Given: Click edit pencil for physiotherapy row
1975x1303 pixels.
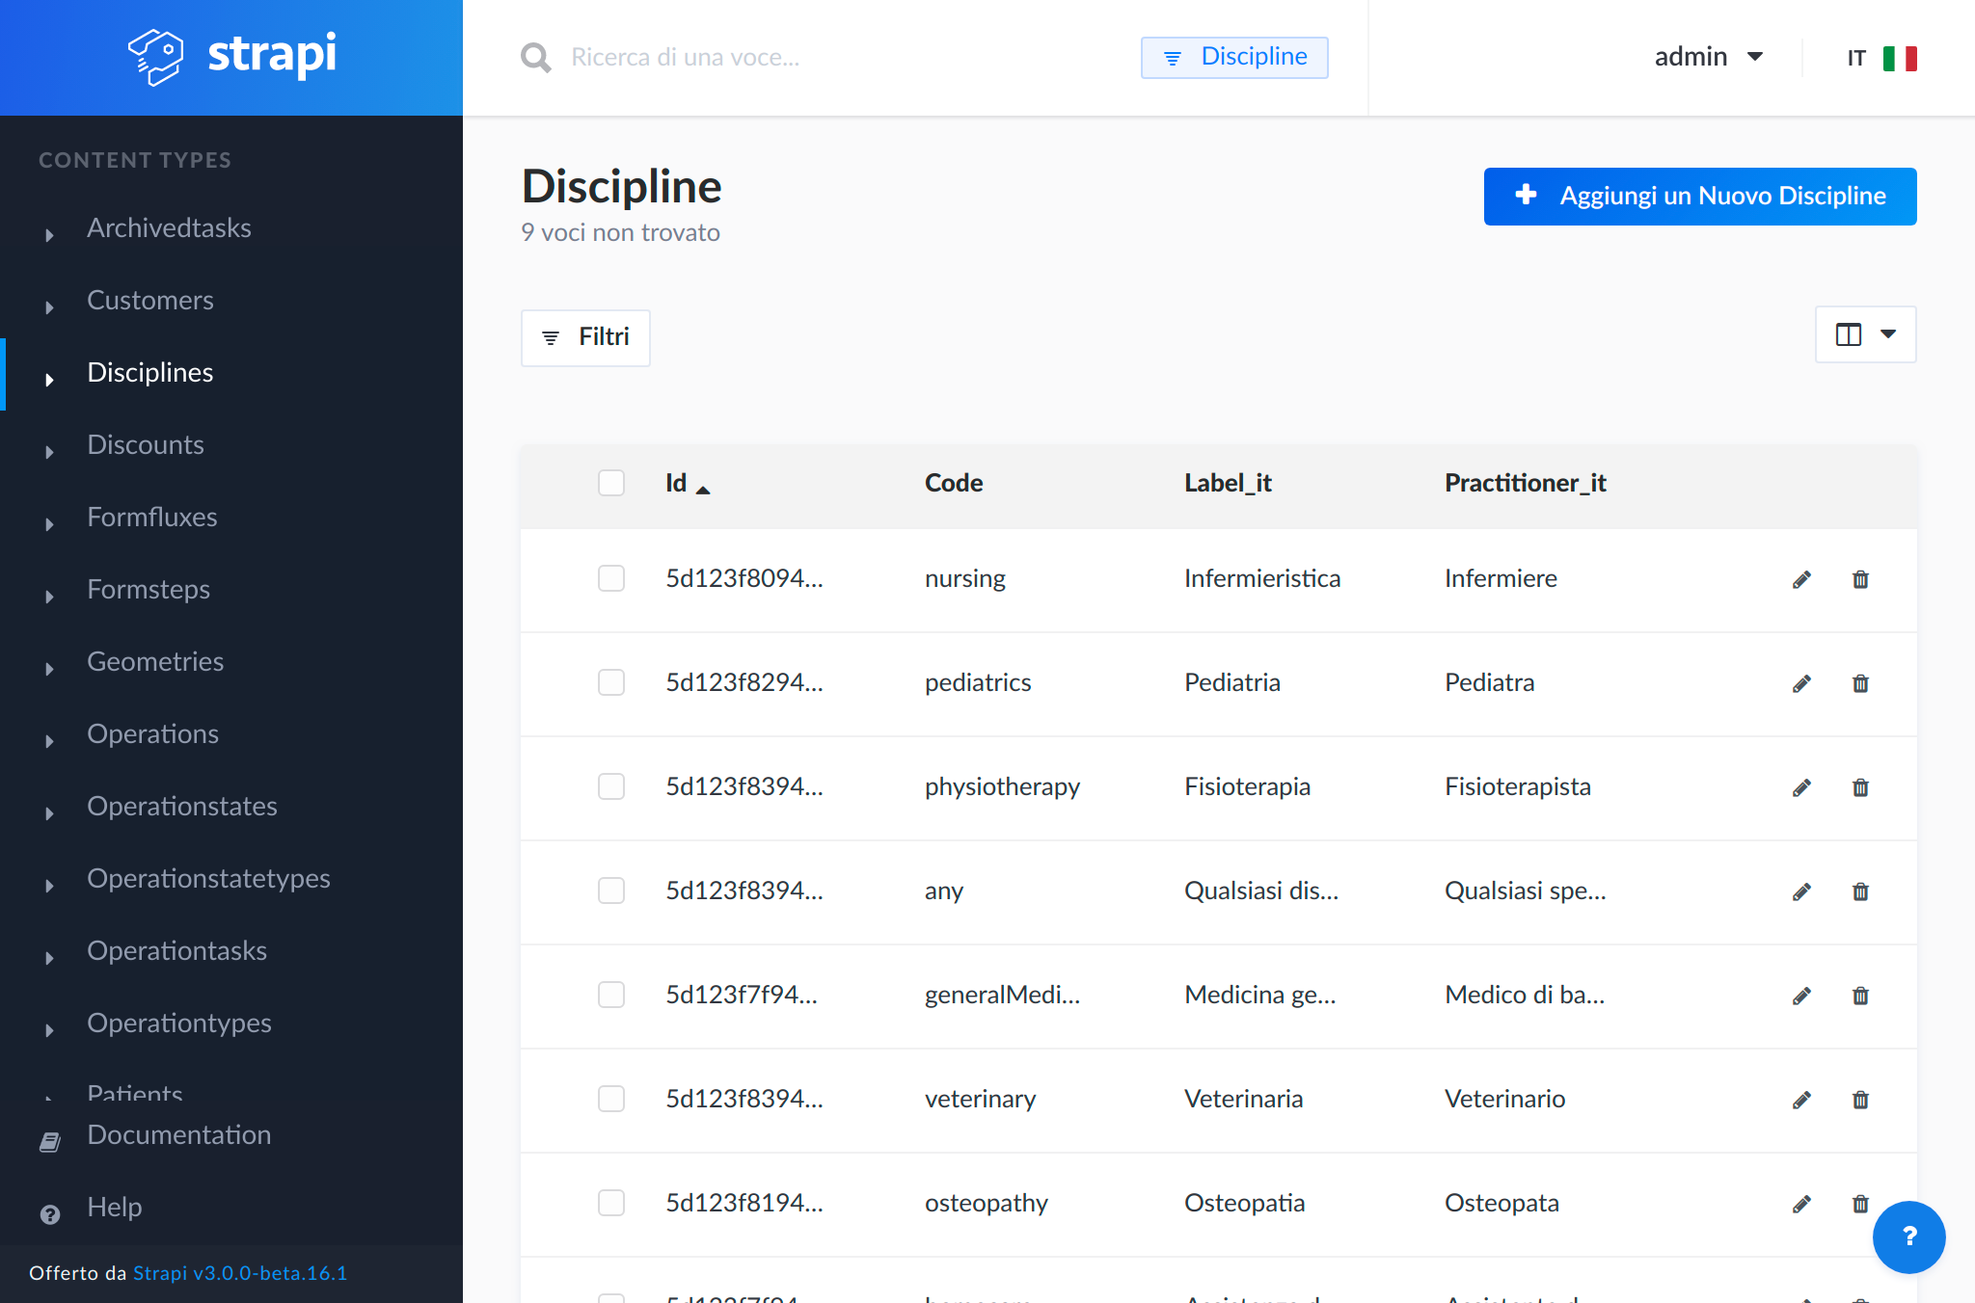Looking at the screenshot, I should tap(1801, 787).
